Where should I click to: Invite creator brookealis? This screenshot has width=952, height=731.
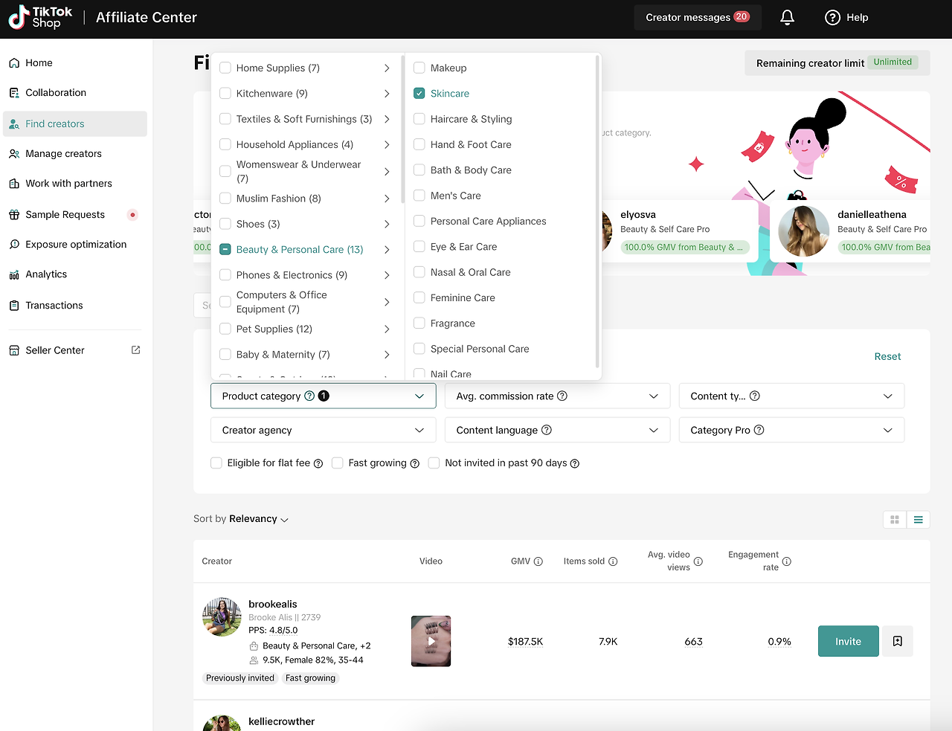(x=849, y=641)
